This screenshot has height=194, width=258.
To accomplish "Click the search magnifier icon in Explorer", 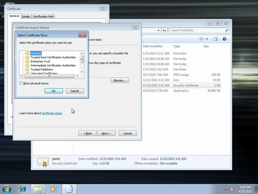I will [x=227, y=30].
